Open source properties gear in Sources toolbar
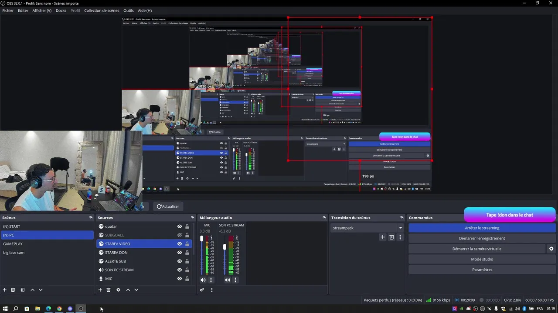The width and height of the screenshot is (558, 313). point(118,290)
